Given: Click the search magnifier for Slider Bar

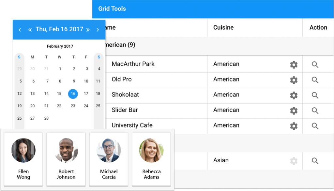Looking at the screenshot, I should pos(315,111).
